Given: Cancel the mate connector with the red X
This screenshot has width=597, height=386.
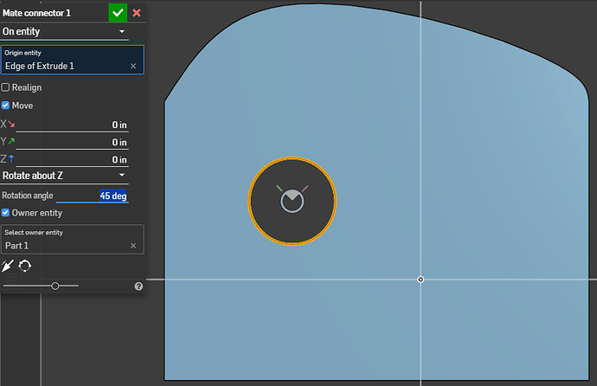Looking at the screenshot, I should tap(137, 13).
